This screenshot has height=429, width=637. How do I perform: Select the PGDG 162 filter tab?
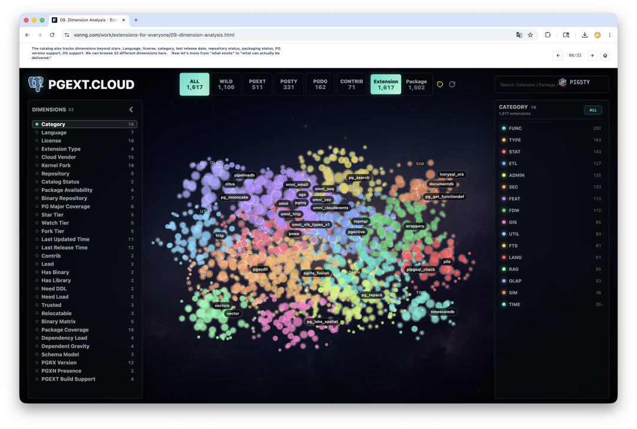[x=320, y=84]
